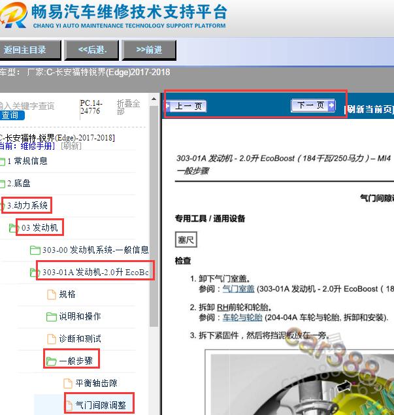
Task: Collapse the 303-01A 发动机-2.0升 EcoBoost node
Action: coord(95,272)
